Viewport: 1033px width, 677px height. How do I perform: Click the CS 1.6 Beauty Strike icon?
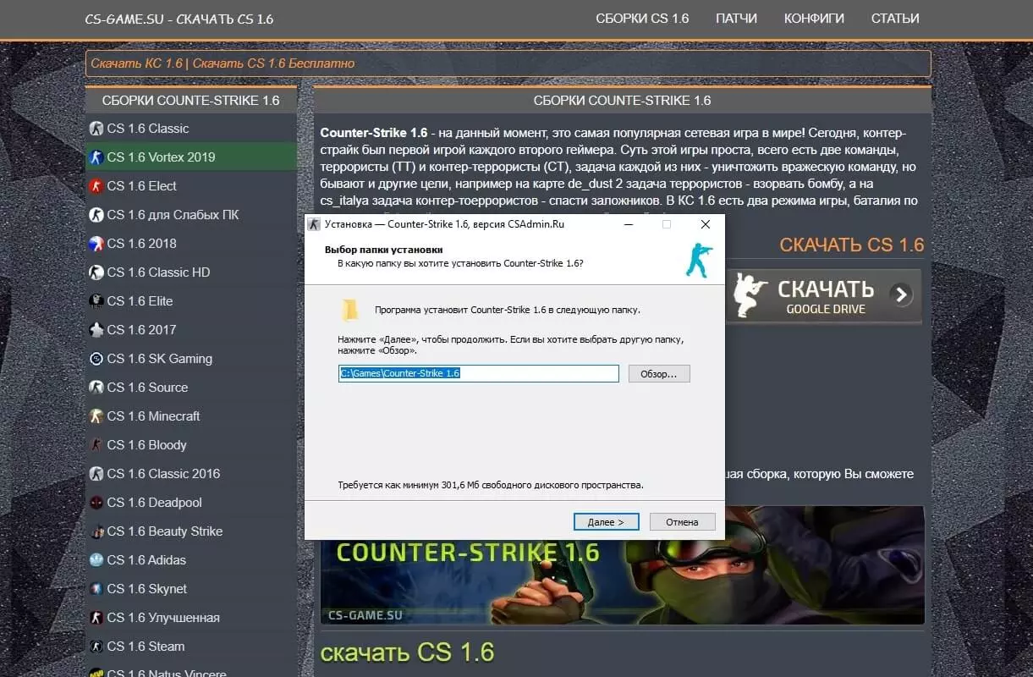click(x=96, y=531)
